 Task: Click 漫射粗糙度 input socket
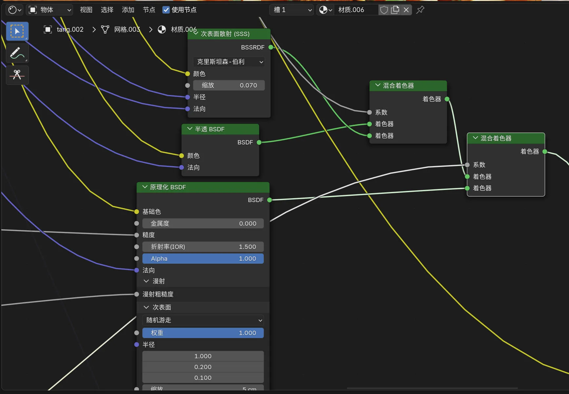click(137, 294)
